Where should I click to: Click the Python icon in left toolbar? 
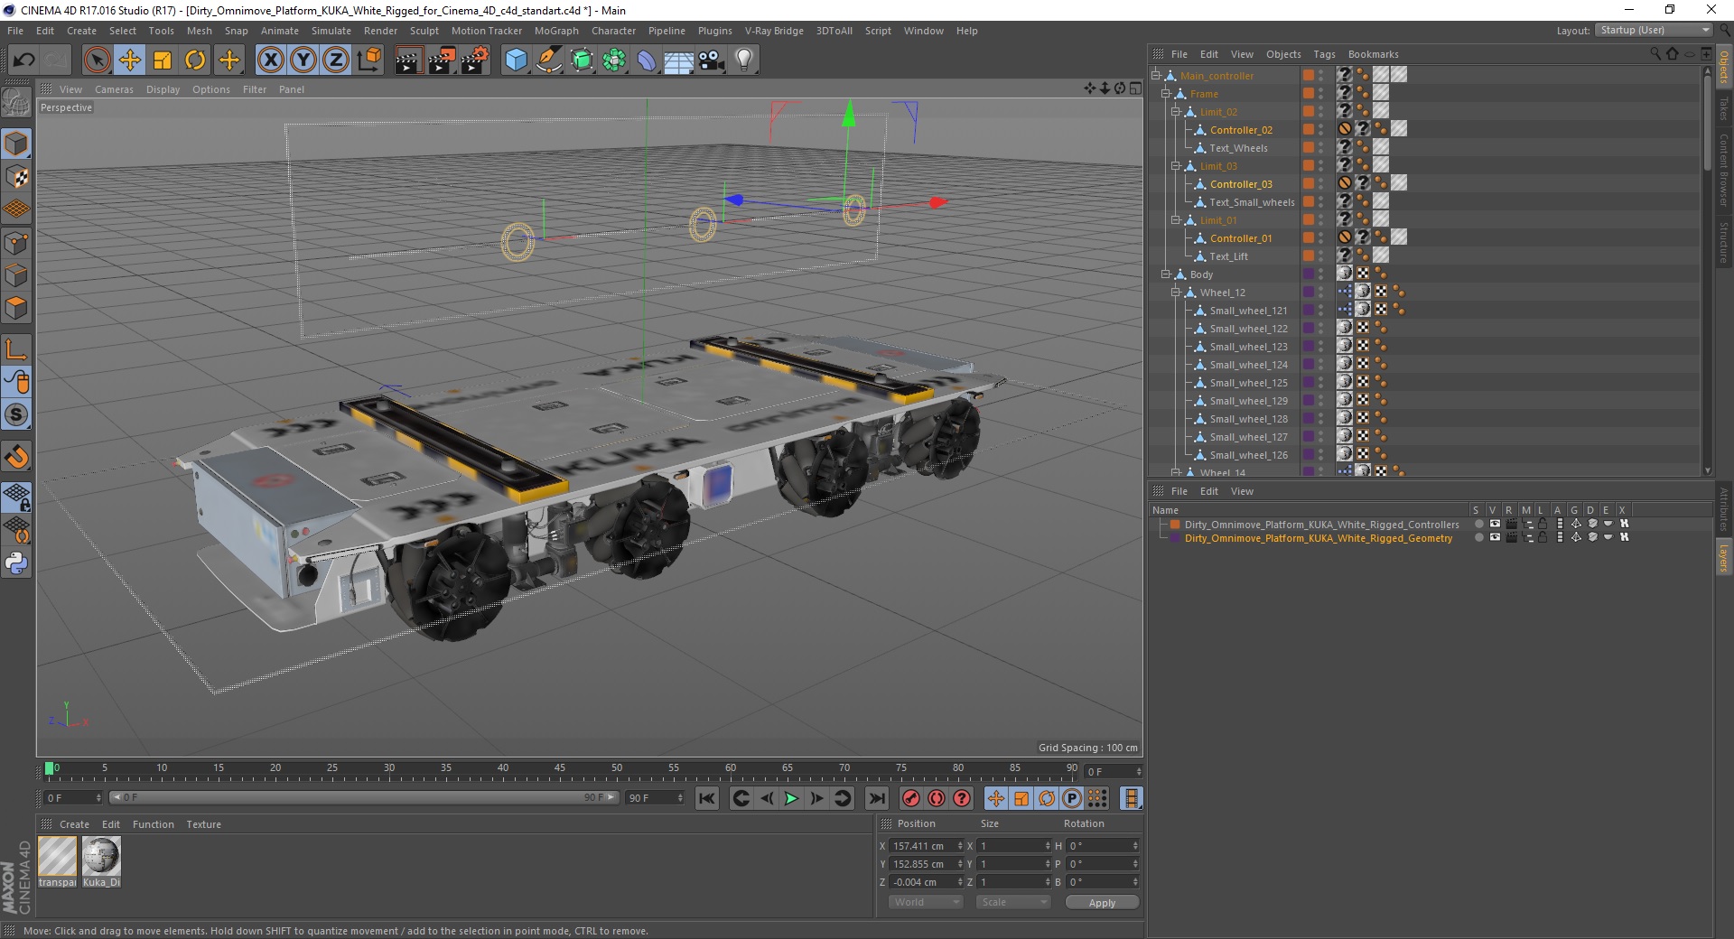click(x=16, y=563)
